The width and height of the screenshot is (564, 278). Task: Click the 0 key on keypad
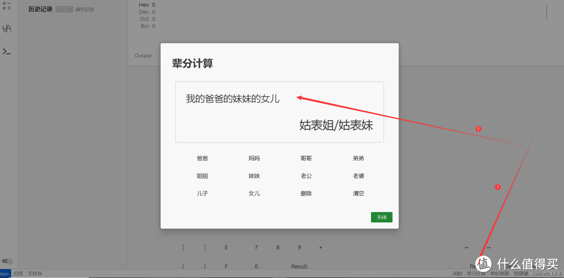tap(256, 266)
